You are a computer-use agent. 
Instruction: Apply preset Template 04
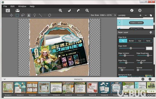44,88
